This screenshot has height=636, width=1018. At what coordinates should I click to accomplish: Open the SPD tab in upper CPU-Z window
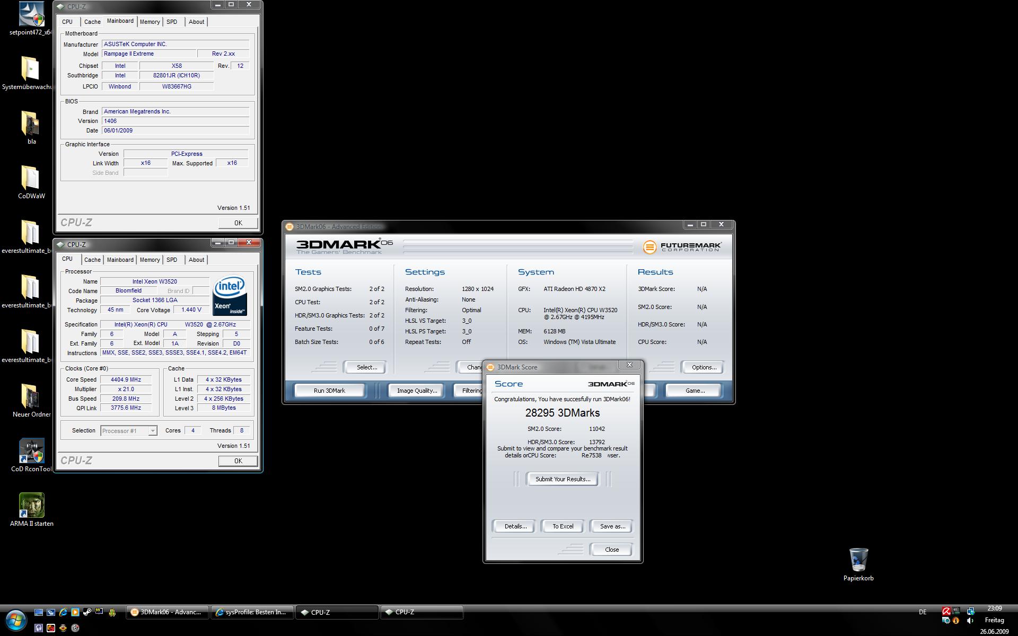(172, 22)
